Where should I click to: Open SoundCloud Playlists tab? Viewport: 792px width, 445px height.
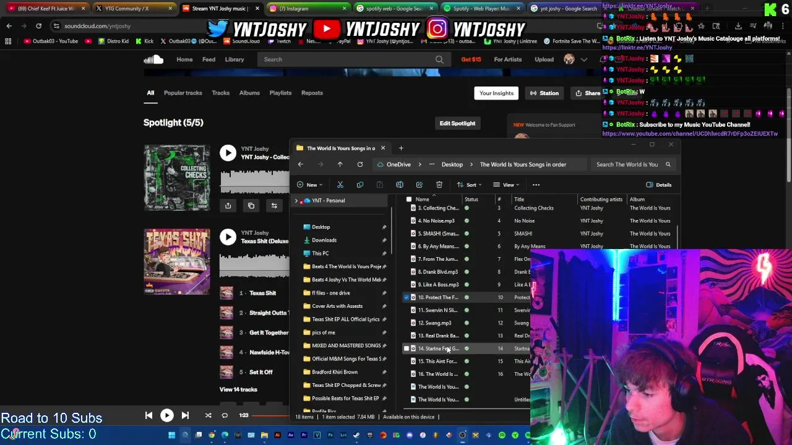pyautogui.click(x=280, y=93)
